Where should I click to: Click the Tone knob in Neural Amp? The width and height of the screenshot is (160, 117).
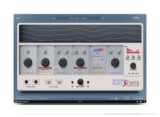pyautogui.click(x=45, y=51)
